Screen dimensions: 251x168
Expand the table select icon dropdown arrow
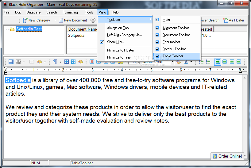(24, 62)
